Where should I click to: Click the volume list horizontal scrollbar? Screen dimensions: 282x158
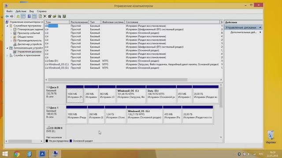[x=118, y=79]
